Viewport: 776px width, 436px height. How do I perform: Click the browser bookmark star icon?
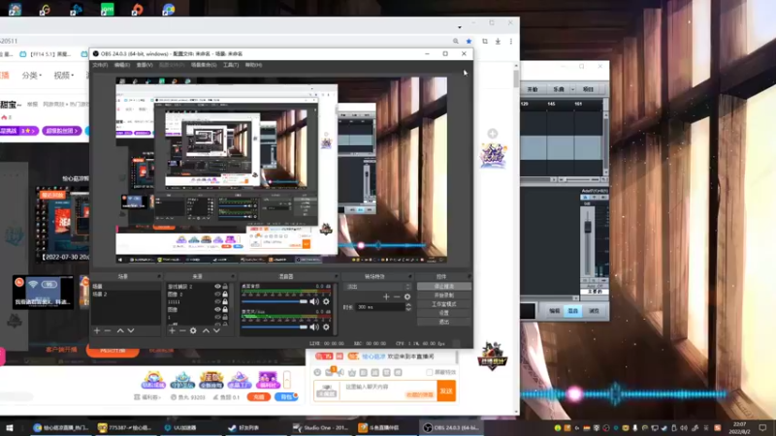tap(469, 42)
